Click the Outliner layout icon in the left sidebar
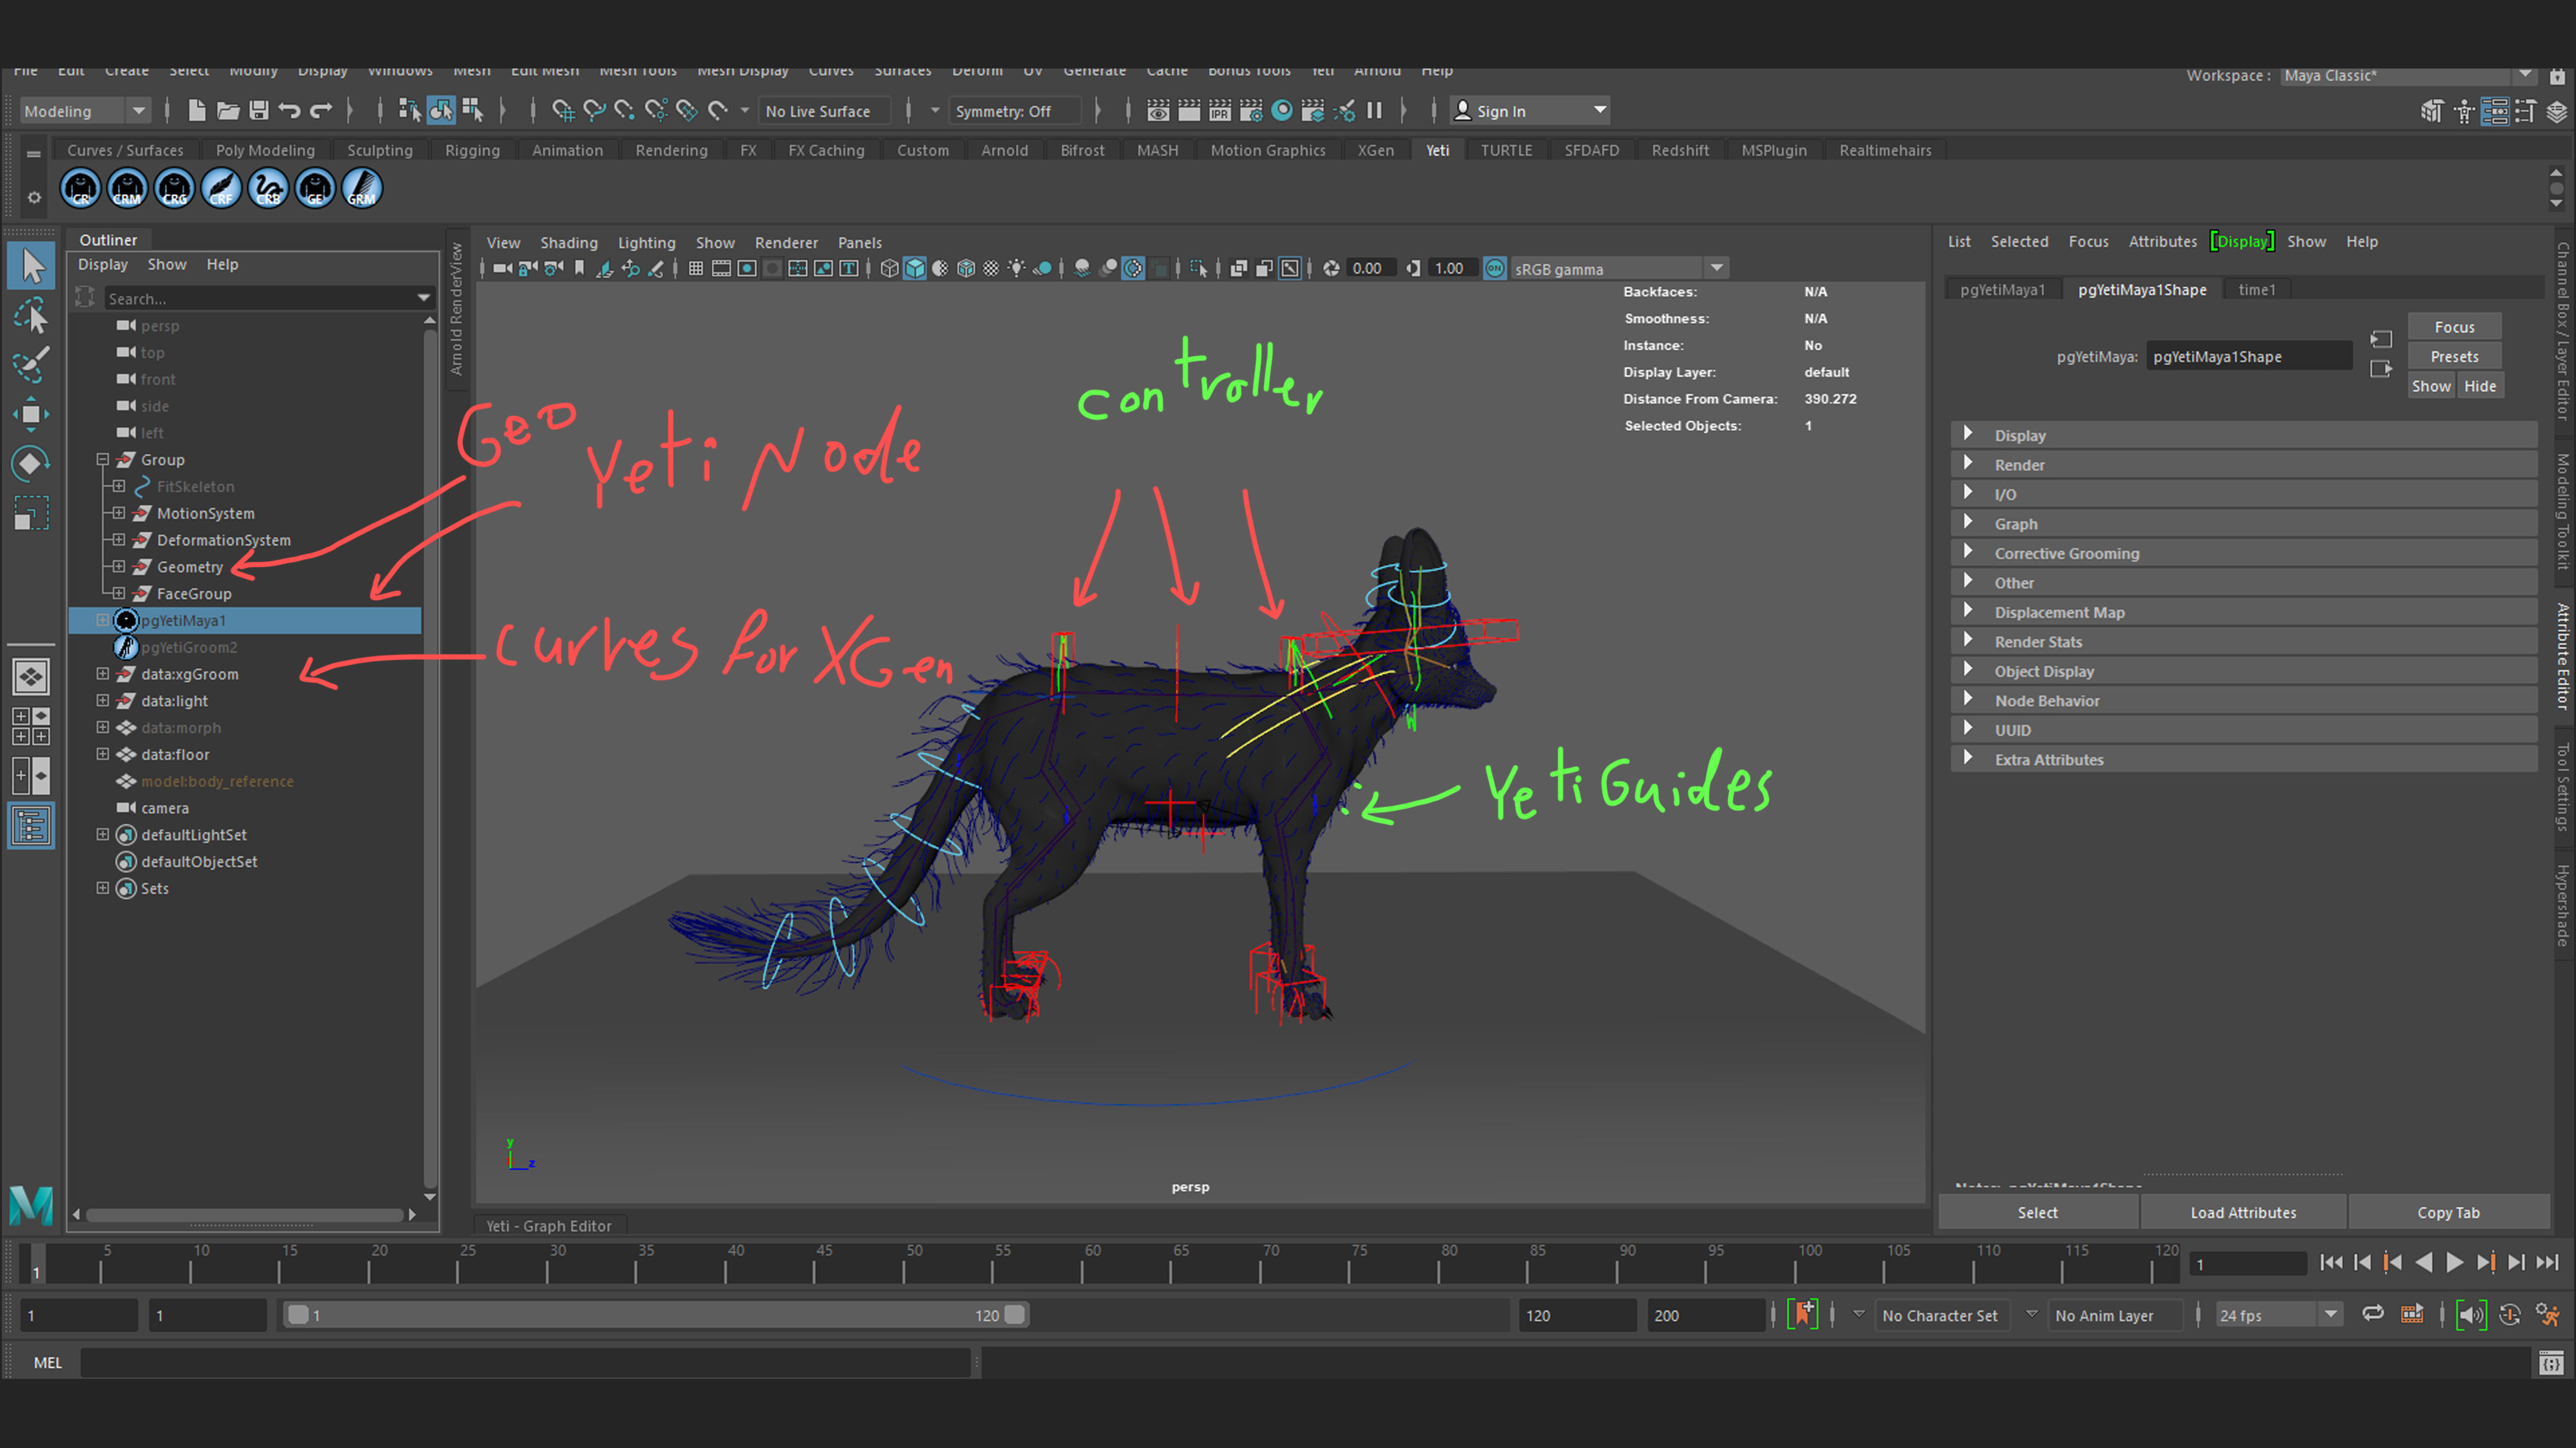This screenshot has width=2576, height=1448. (31, 826)
